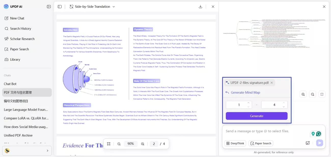Screen dimensions: 331x157
Task: Select the crop/snapshot tool in page toolbar
Action: click(x=108, y=144)
